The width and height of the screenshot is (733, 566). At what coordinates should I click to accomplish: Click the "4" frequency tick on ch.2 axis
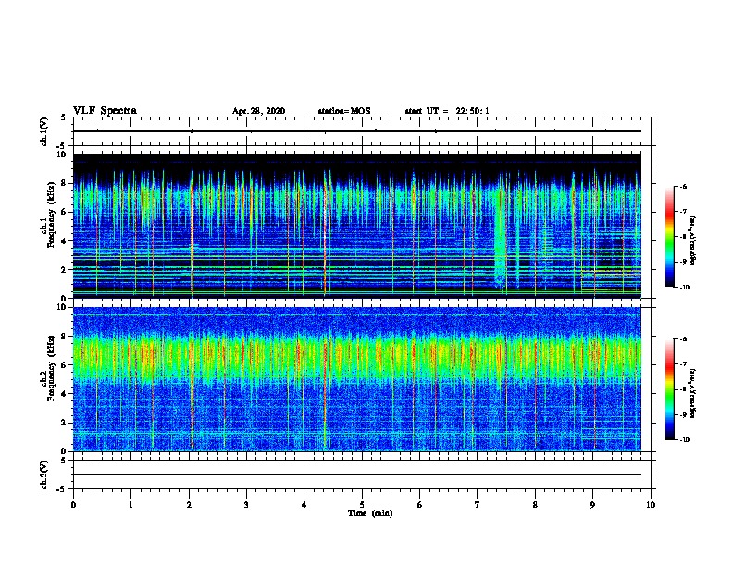(x=64, y=394)
